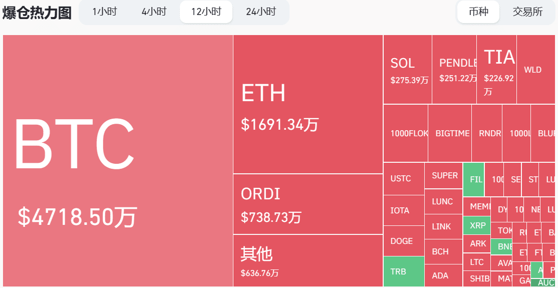Select the ORDI tile
Screen dimensions: 558x288
(308, 204)
